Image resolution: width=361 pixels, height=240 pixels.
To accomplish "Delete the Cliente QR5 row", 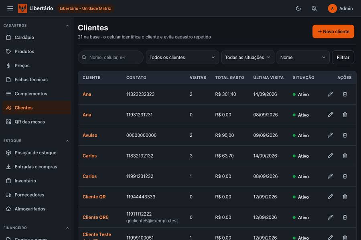I will tap(345, 217).
